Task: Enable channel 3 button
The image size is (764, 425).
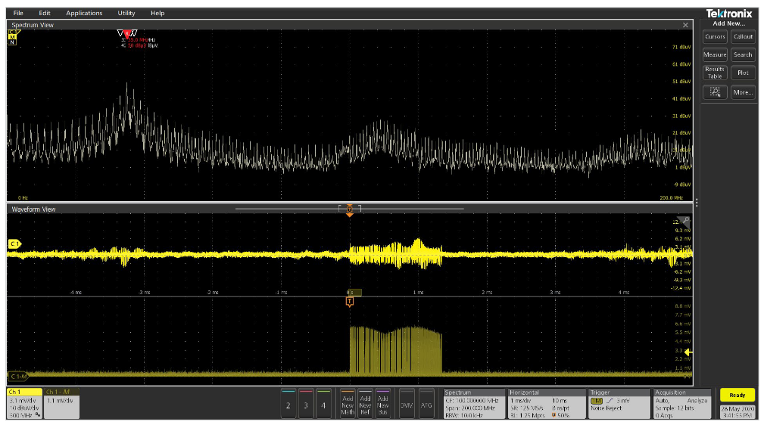Action: (306, 404)
